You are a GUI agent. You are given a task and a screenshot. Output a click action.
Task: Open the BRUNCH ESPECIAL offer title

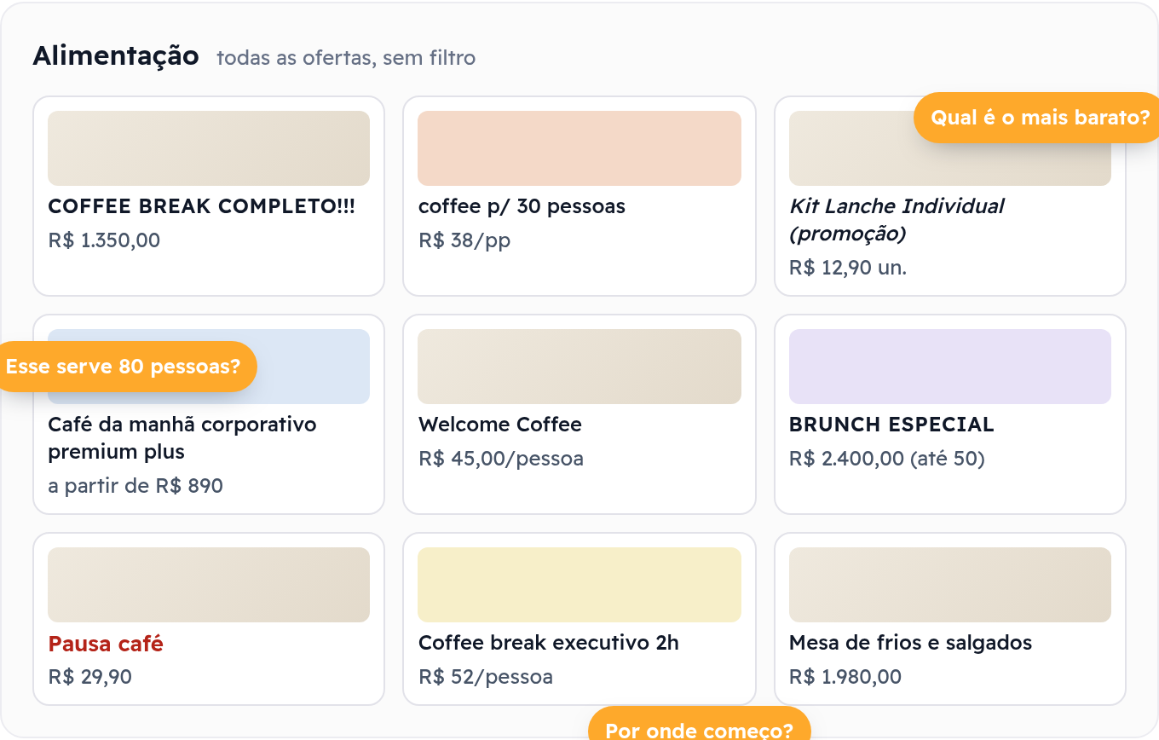tap(891, 425)
